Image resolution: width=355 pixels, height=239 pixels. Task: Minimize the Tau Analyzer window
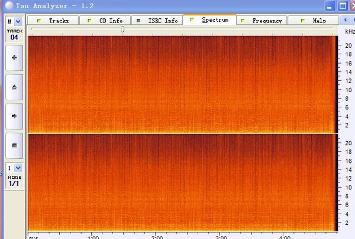point(330,6)
